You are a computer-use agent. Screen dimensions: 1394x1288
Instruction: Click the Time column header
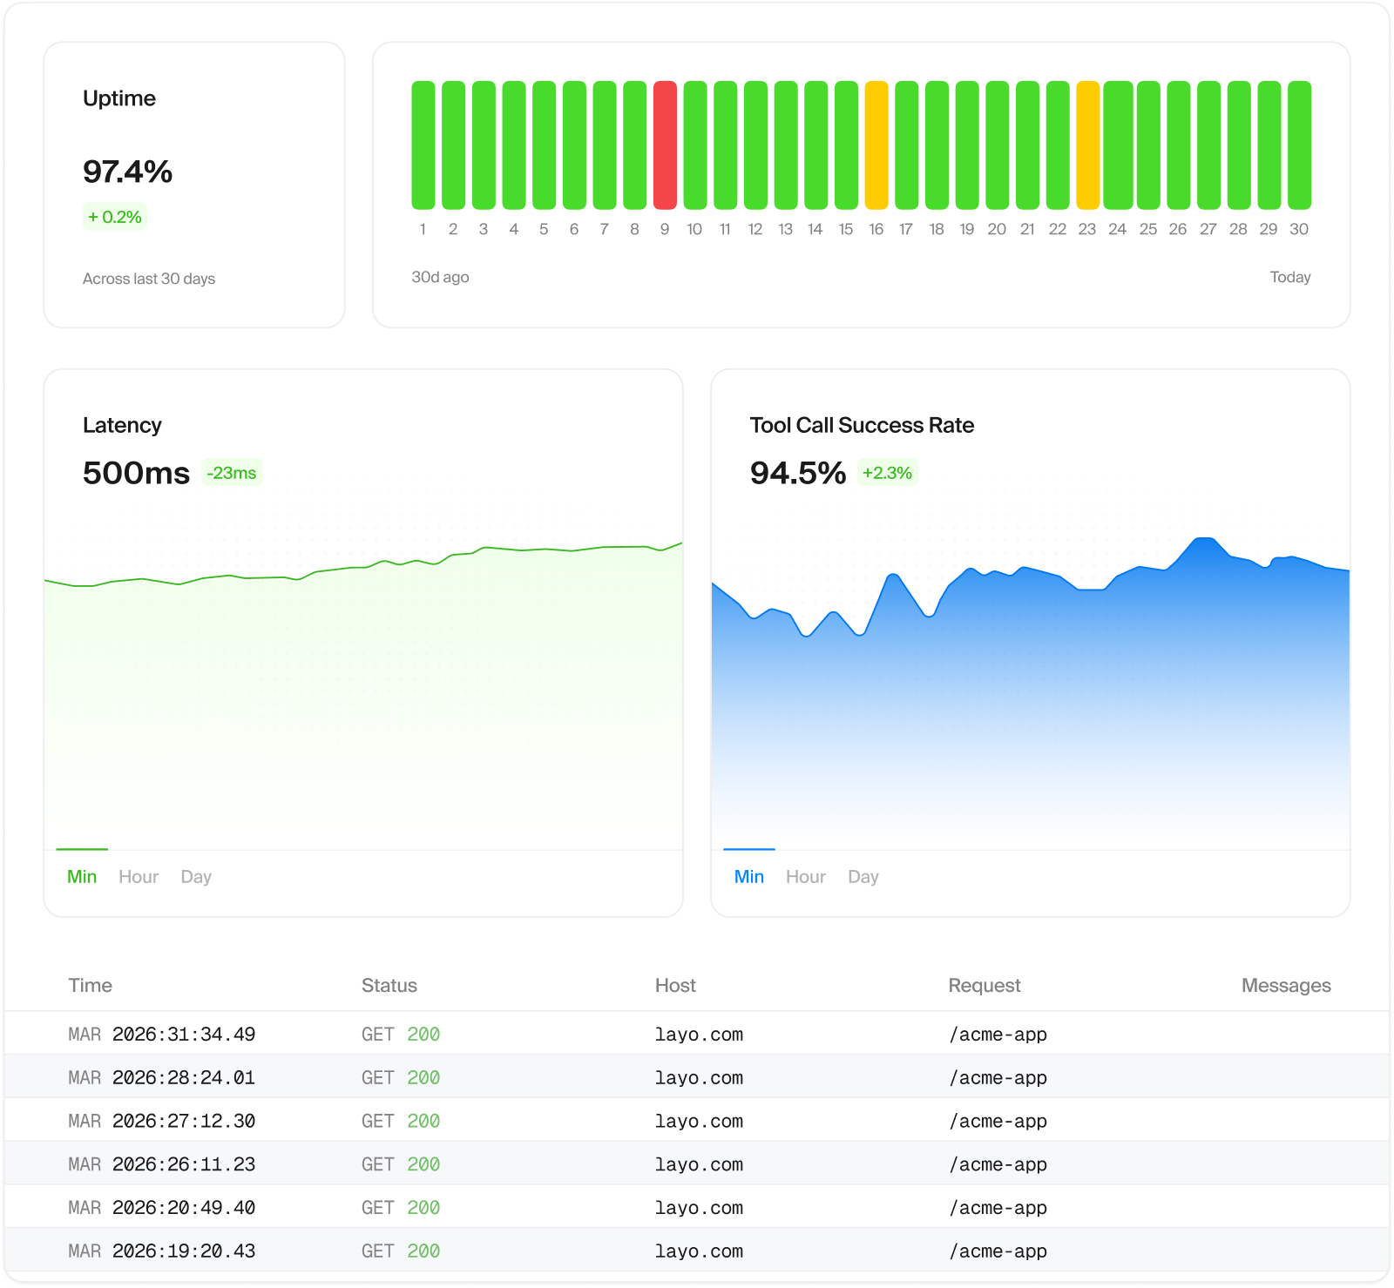pos(91,986)
